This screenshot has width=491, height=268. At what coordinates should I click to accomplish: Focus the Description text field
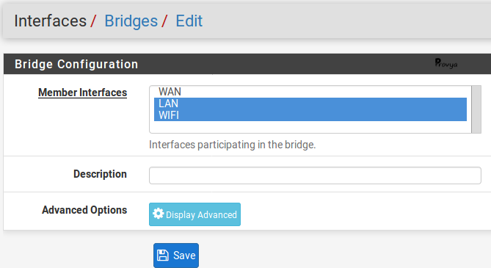315,175
